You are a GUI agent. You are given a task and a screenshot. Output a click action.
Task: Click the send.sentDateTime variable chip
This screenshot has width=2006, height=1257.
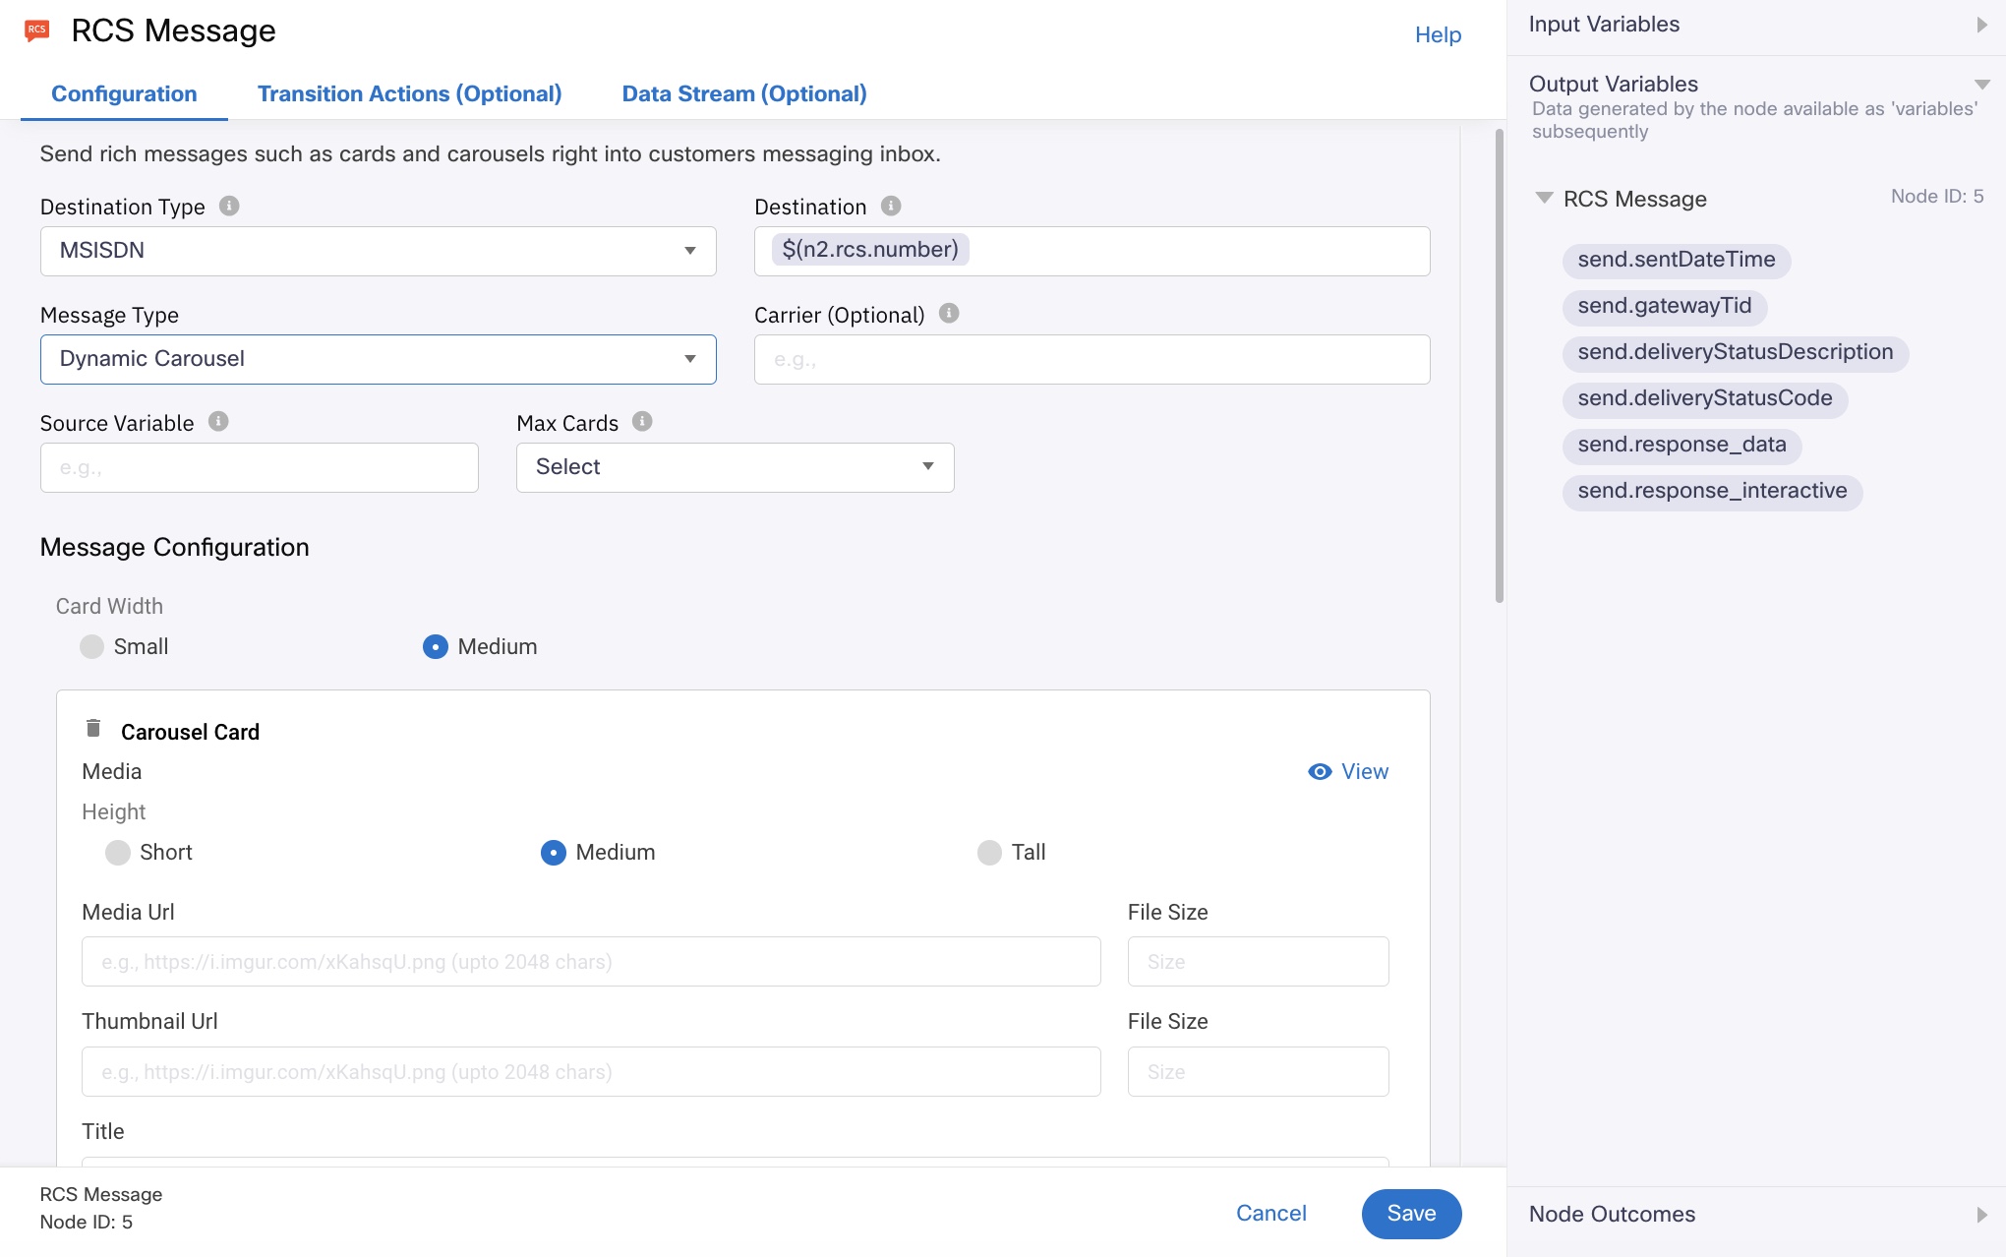click(x=1677, y=260)
